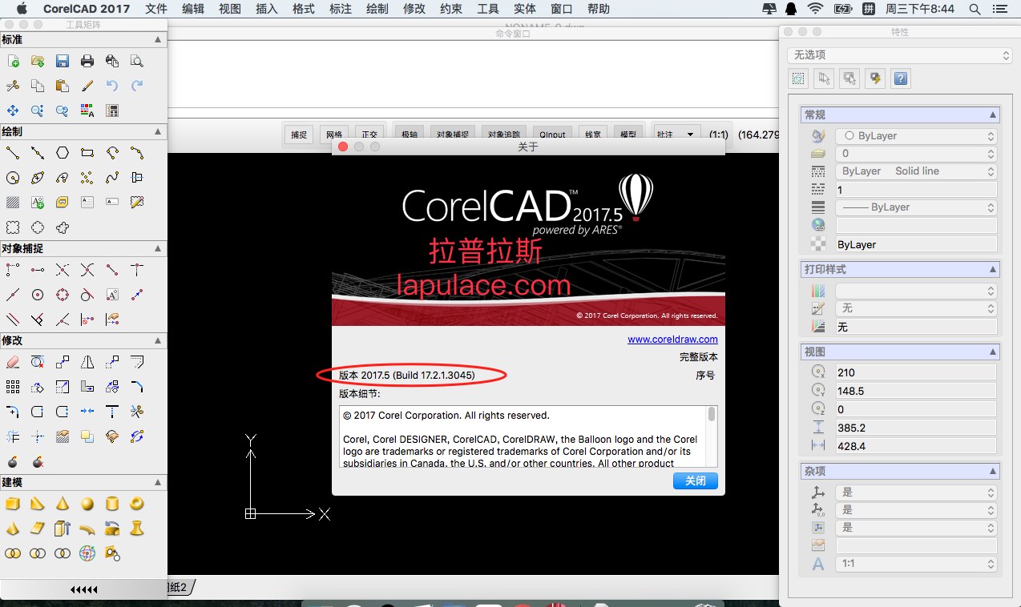
Task: Open the 无选项 selection dropdown
Action: [900, 55]
